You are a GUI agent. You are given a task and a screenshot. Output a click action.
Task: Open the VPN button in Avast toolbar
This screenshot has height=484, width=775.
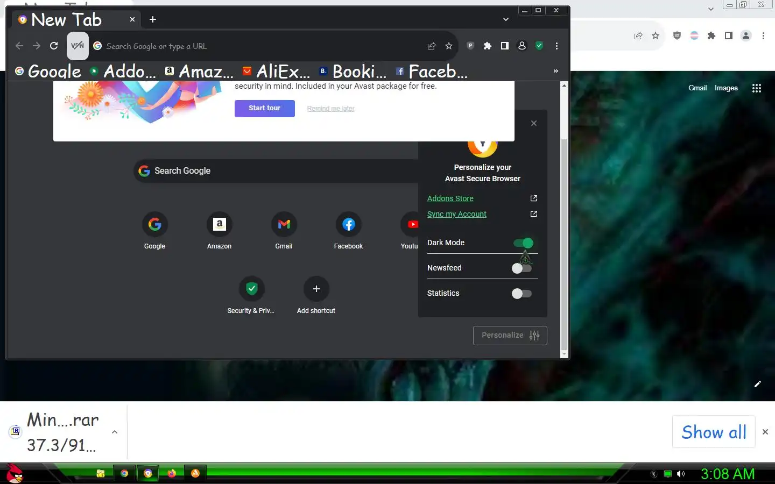pos(77,46)
